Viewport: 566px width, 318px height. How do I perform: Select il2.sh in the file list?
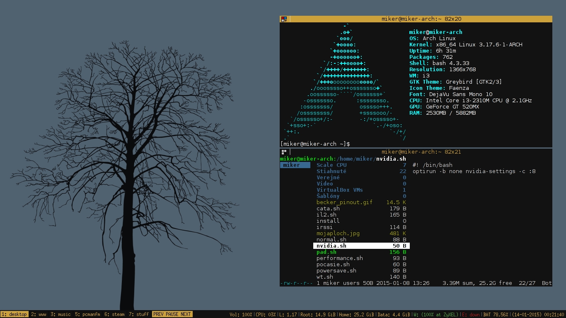(361, 215)
